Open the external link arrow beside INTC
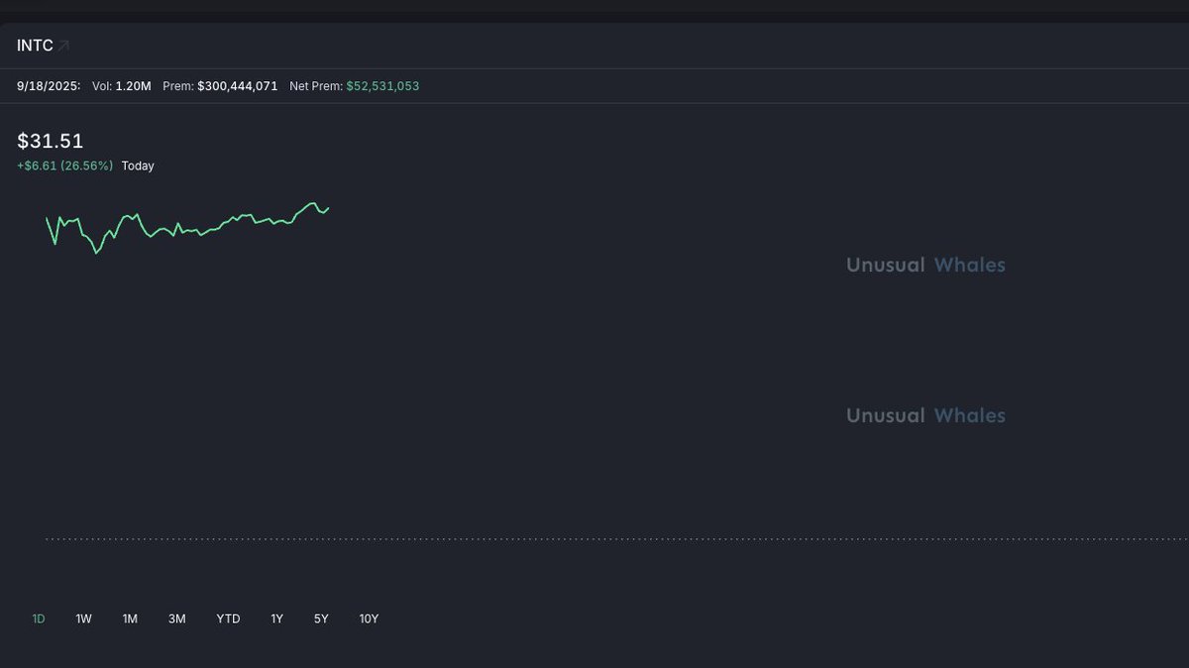 pos(64,46)
